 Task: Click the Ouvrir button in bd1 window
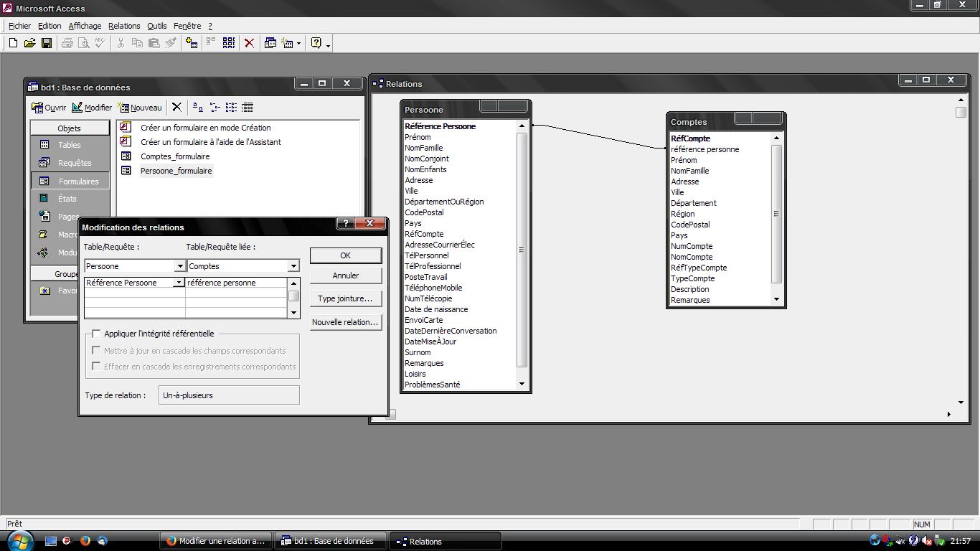[x=49, y=108]
